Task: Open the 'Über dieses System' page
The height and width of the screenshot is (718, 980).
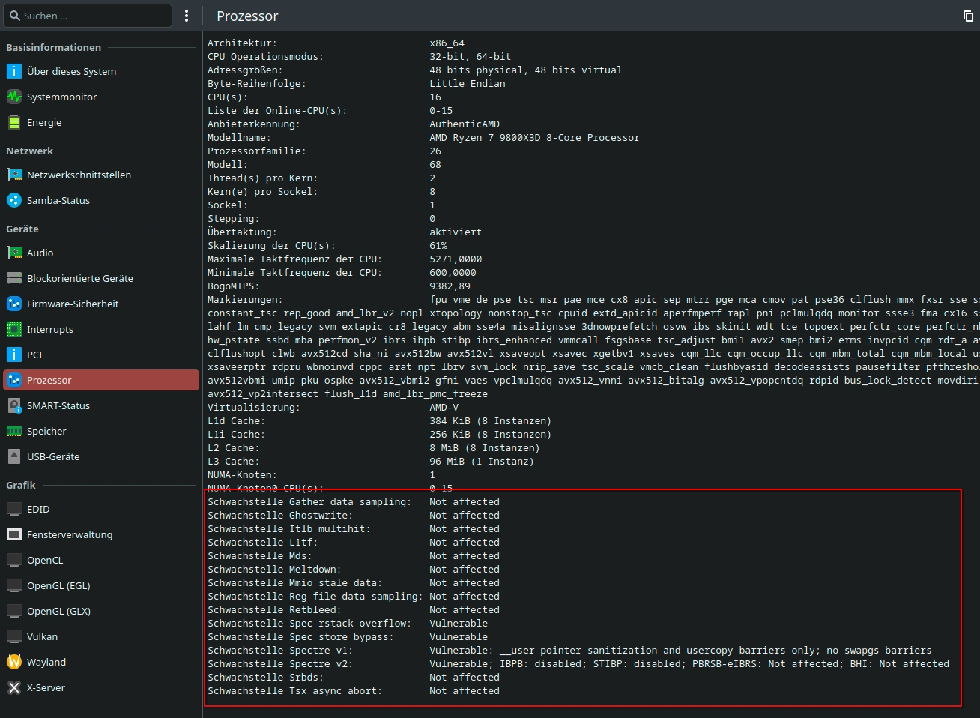Action: (101, 71)
